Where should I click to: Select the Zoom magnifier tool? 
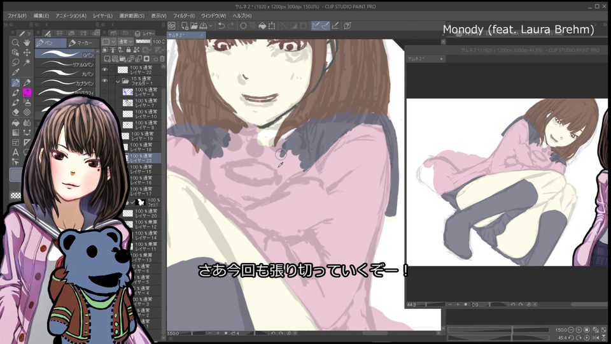coord(15,42)
